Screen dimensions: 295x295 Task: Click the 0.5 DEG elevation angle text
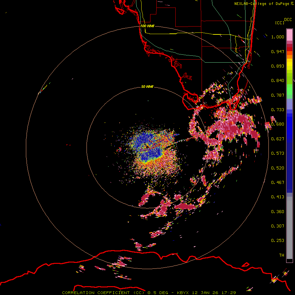point(157,293)
